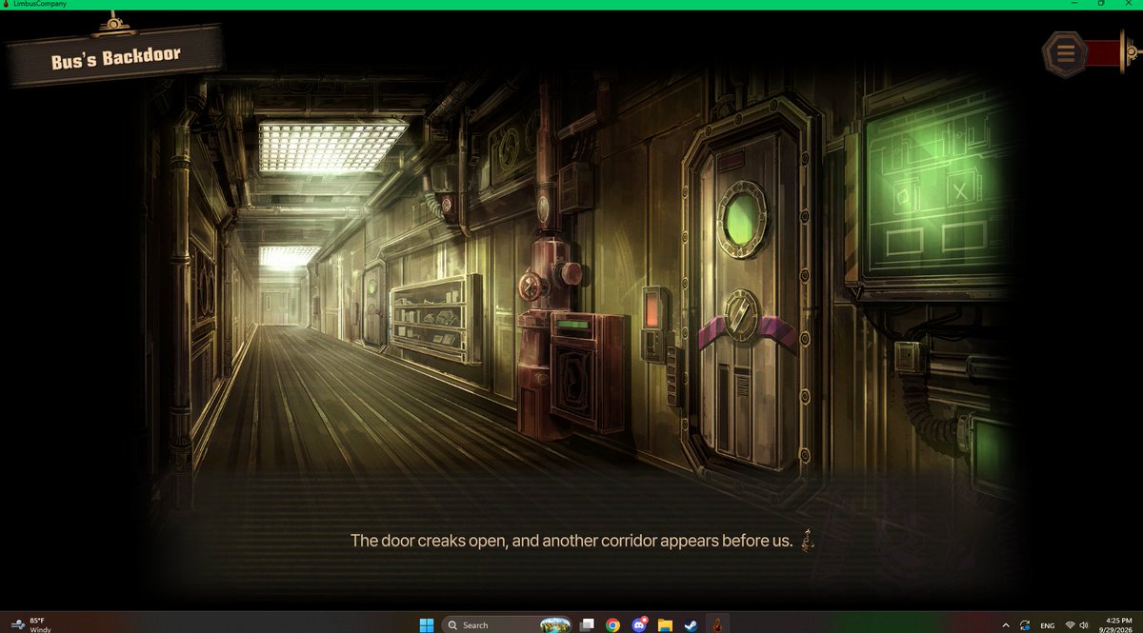Select the Limbus Company taskbar icon
The width and height of the screenshot is (1143, 633).
[717, 624]
